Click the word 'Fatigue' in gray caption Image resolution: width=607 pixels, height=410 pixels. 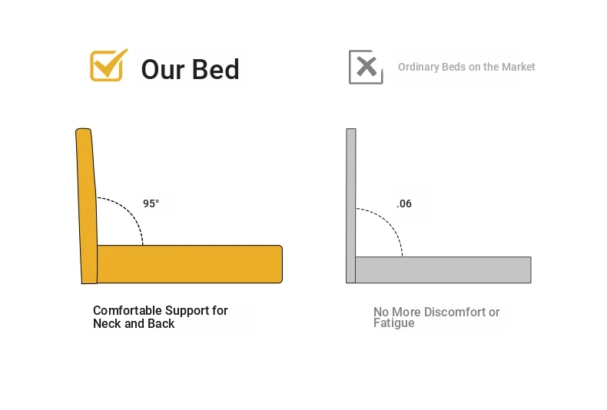click(x=393, y=323)
